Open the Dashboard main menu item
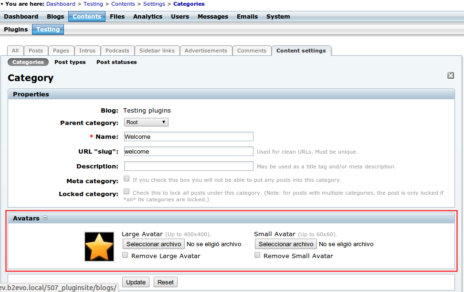464x292 pixels. coord(21,17)
